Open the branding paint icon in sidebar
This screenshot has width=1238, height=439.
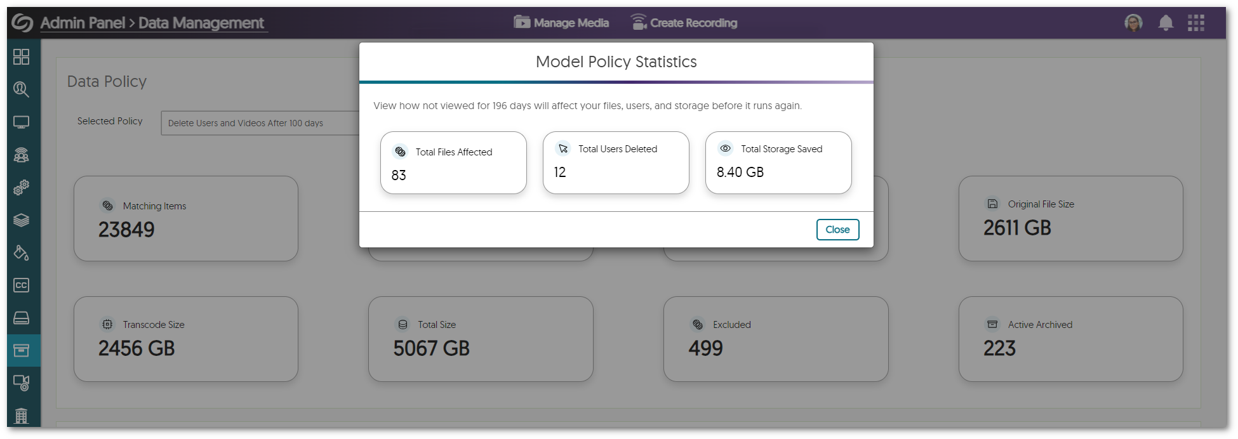pyautogui.click(x=22, y=252)
